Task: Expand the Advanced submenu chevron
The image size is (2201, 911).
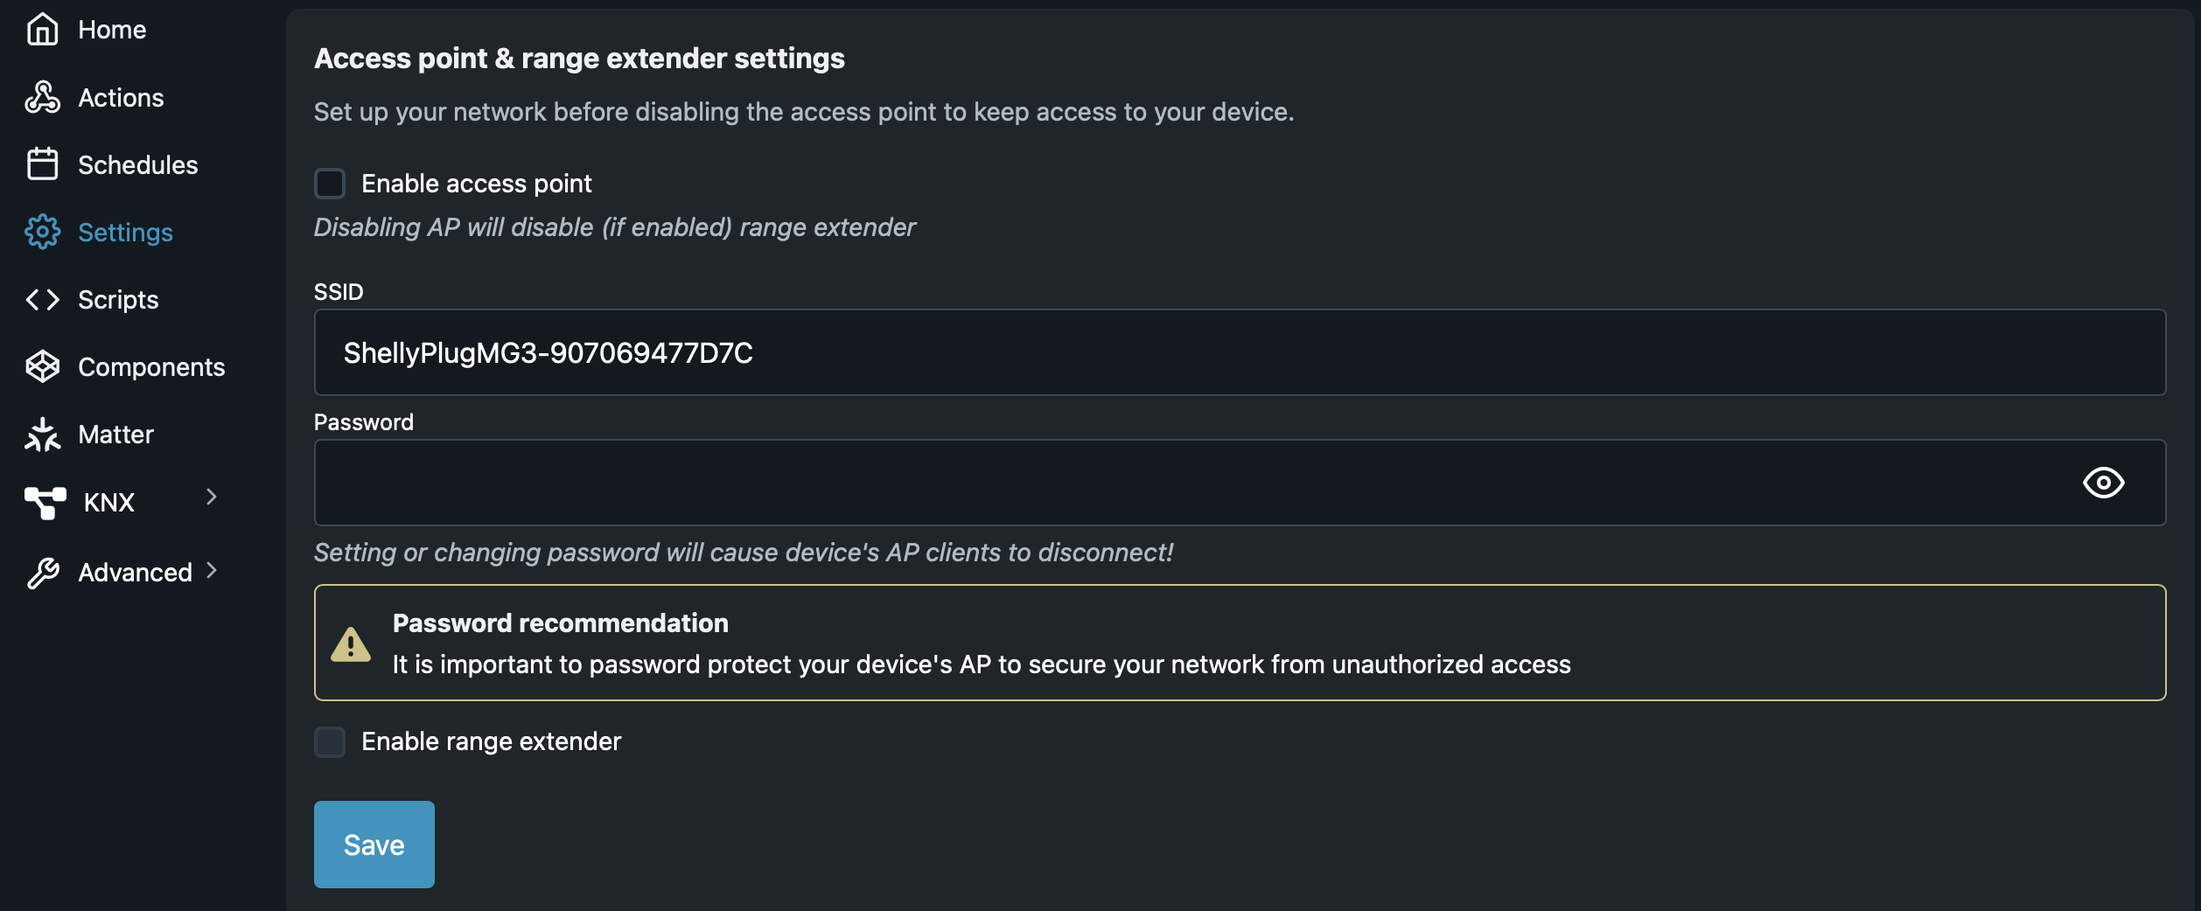Action: pos(211,571)
